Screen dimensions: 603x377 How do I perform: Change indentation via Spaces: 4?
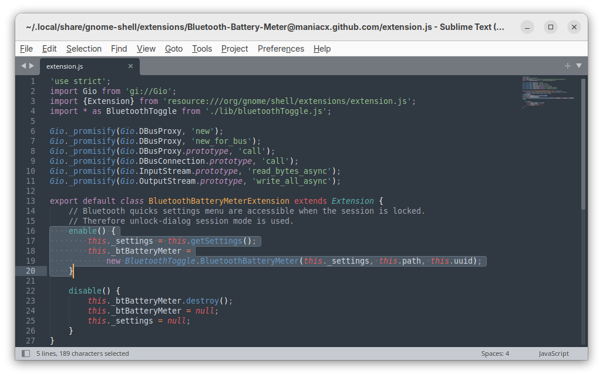pos(495,354)
